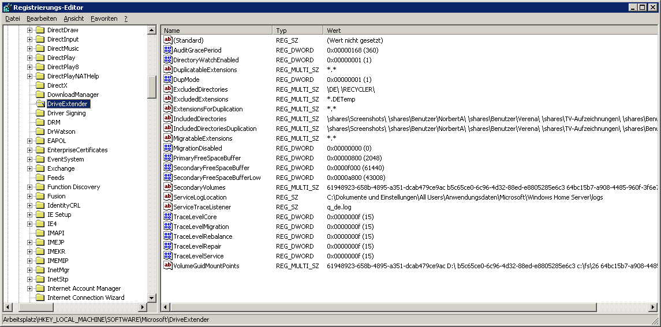The height and width of the screenshot is (327, 661).
Task: Click the DriveExtender open folder icon
Action: click(40, 104)
